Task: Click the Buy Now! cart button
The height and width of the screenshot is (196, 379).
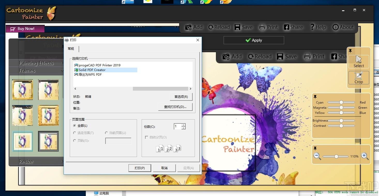Action: point(25,29)
